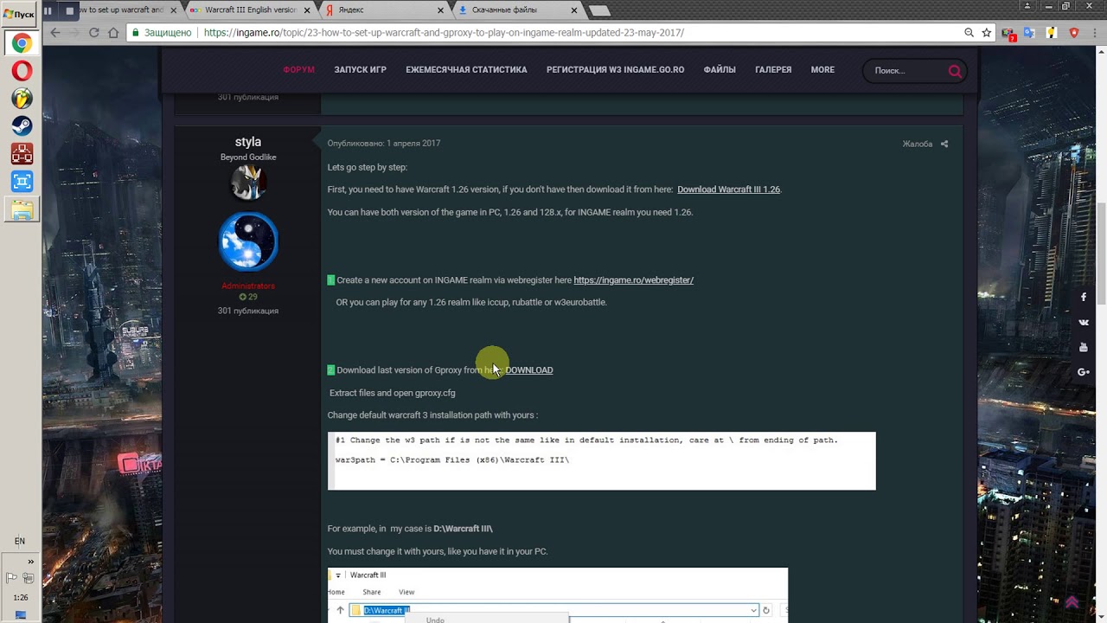Open FL Studio icon in taskbar
This screenshot has width=1107, height=623.
pos(22,99)
